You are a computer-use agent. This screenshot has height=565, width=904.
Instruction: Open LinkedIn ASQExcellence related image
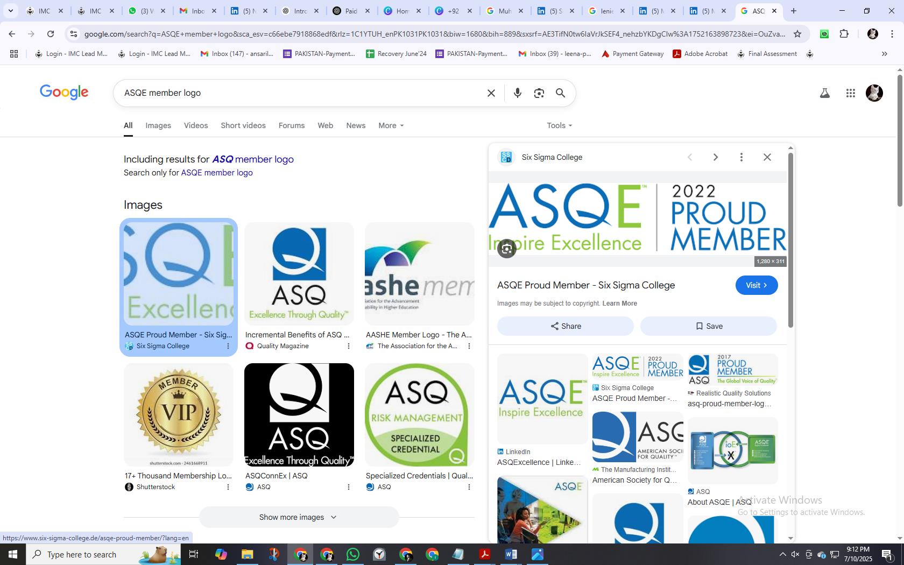click(x=542, y=399)
